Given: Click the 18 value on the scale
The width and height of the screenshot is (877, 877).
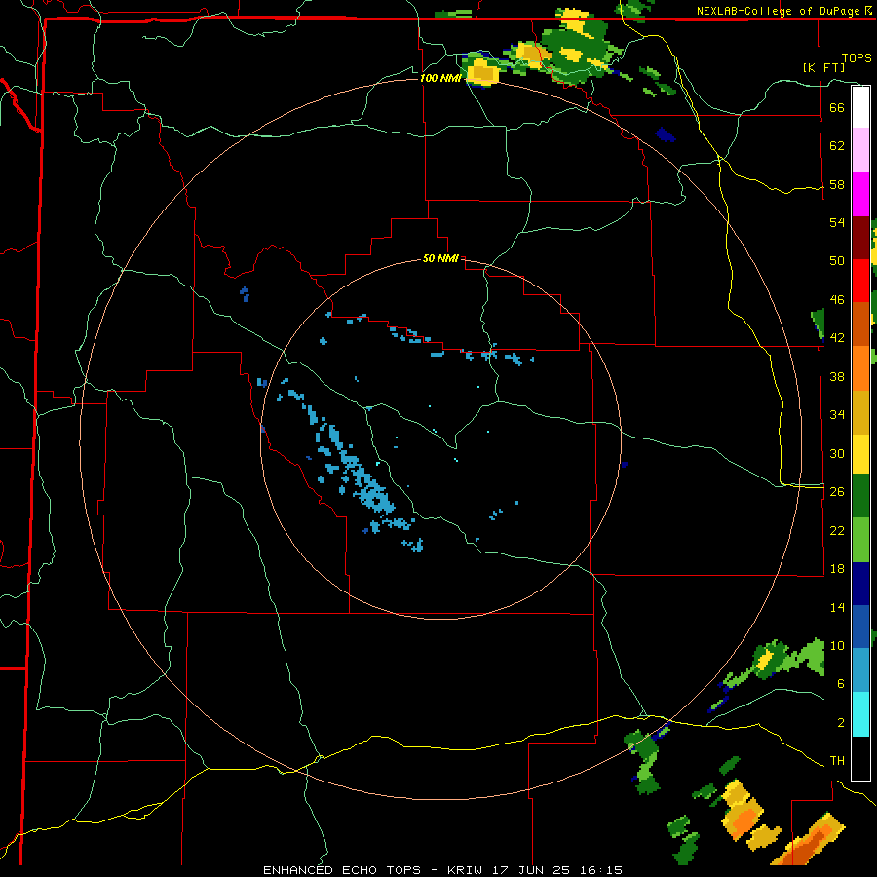Looking at the screenshot, I should (x=837, y=569).
